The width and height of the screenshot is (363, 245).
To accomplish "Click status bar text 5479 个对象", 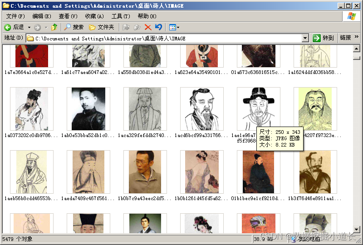I will click(17, 239).
